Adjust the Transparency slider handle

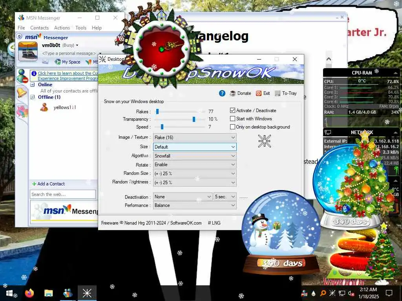coord(194,119)
